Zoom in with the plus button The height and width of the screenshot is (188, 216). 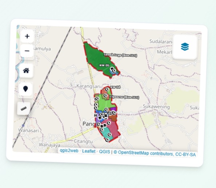[x=27, y=36]
